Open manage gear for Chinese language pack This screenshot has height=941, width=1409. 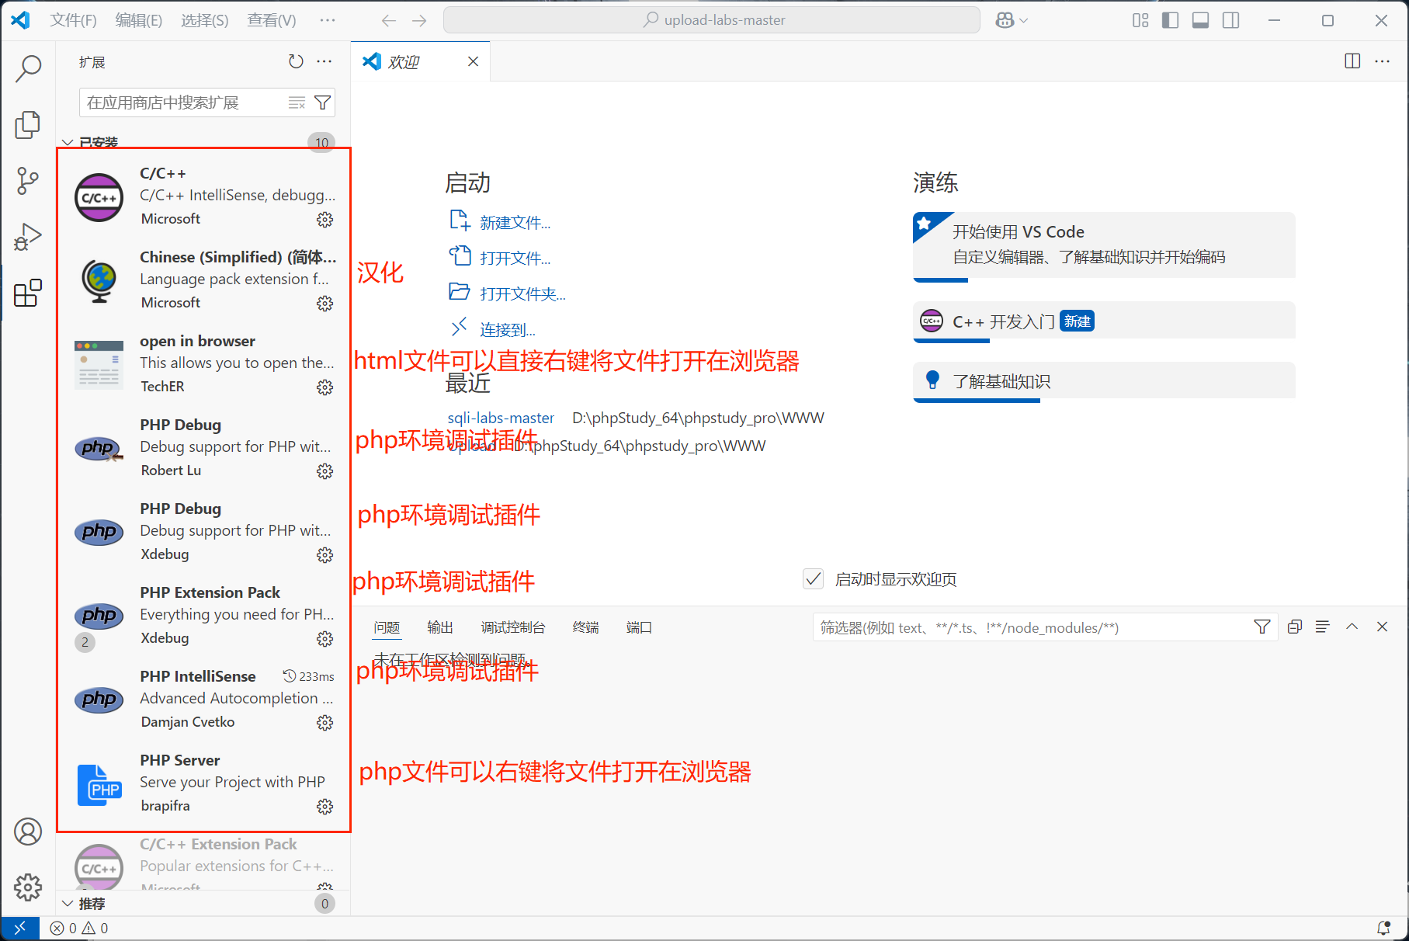coord(324,304)
